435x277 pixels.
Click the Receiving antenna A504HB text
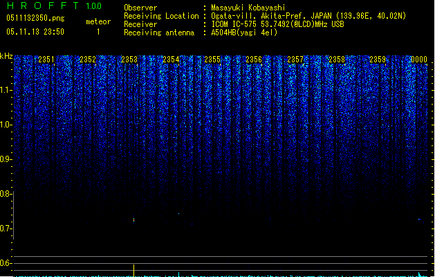click(x=244, y=33)
